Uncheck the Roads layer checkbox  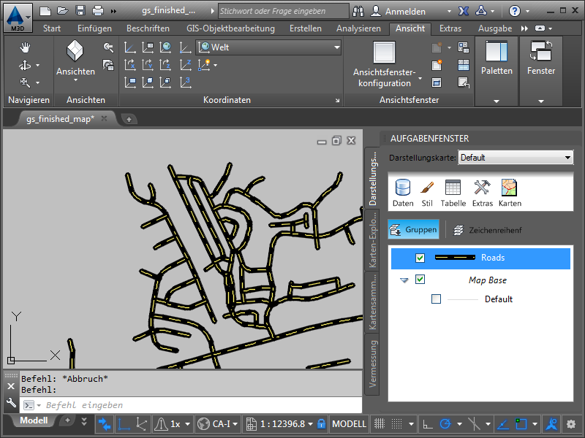click(420, 258)
